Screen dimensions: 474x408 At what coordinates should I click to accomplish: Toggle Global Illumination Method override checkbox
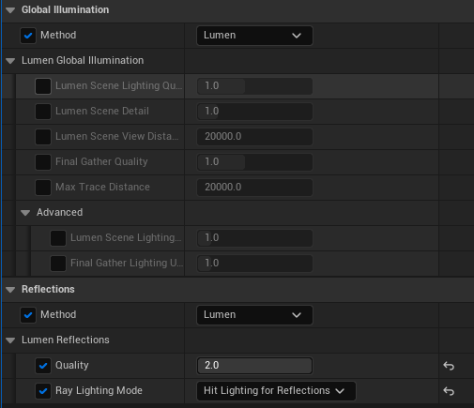pos(28,36)
